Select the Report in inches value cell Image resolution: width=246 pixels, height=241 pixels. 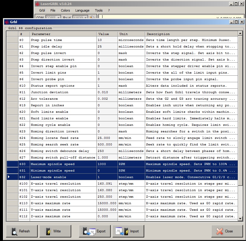coord(107,105)
